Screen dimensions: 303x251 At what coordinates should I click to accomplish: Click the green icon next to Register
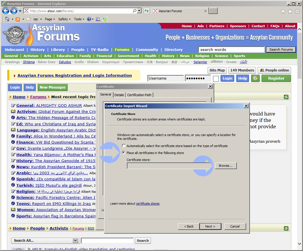255,78
